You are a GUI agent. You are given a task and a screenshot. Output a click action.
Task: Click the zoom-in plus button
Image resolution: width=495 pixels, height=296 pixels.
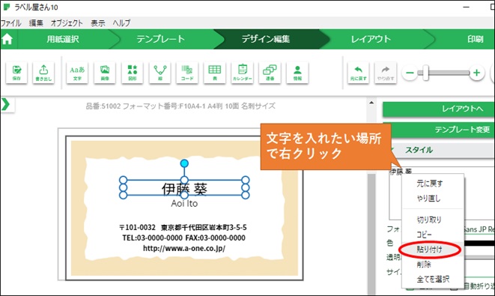pyautogui.click(x=477, y=73)
